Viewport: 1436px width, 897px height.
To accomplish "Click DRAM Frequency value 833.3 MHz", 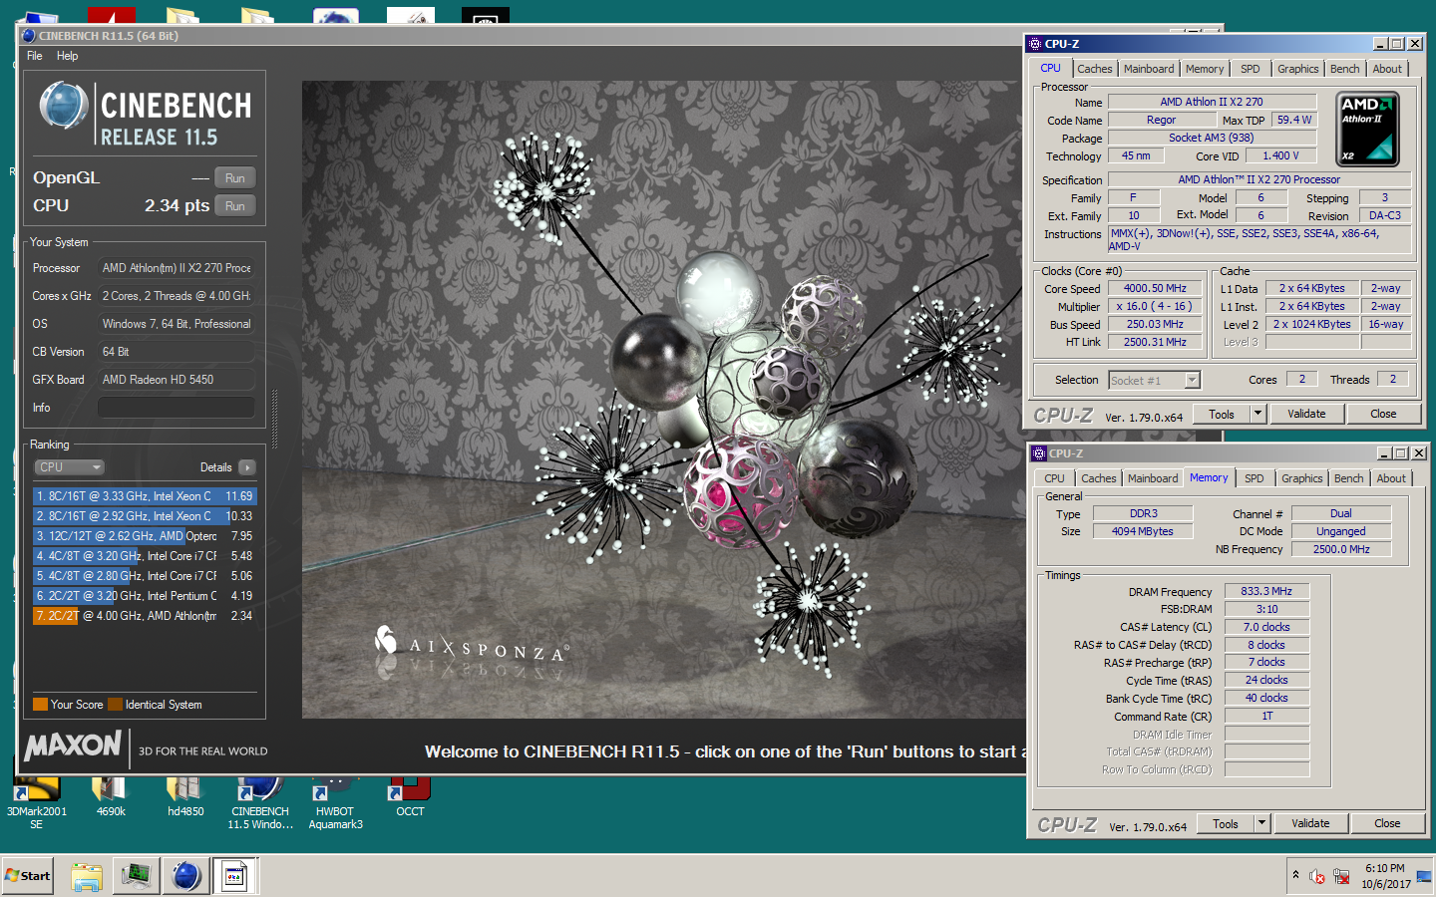I will point(1266,592).
